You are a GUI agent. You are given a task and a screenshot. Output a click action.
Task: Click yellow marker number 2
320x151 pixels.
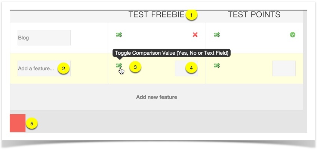[64, 68]
